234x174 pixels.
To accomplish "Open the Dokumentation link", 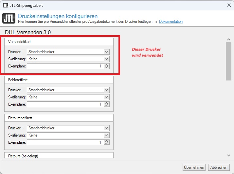I will pos(171,22).
